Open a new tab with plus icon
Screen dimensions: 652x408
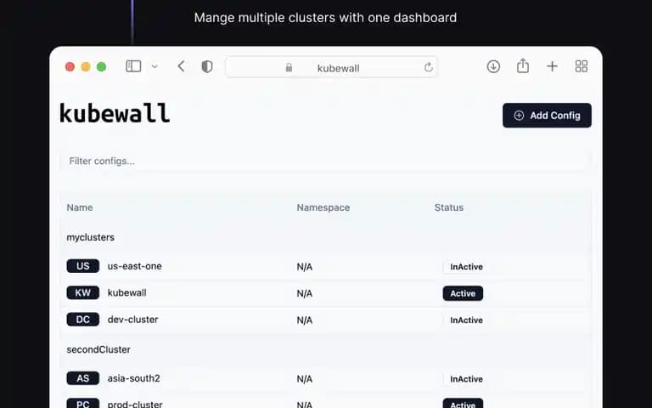coord(552,66)
